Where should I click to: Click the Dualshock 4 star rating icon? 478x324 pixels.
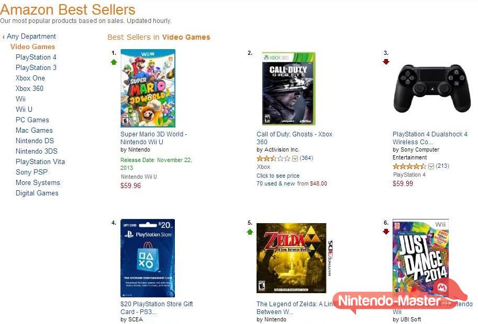click(409, 166)
